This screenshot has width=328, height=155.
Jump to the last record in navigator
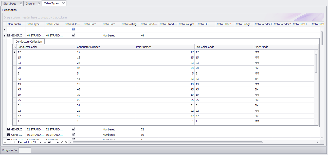coord(49,142)
